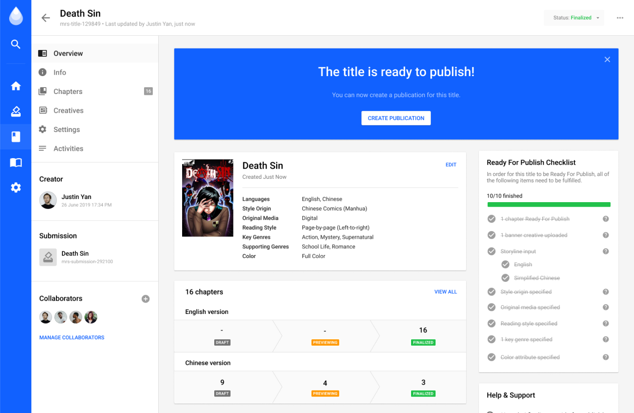This screenshot has width=634, height=413.
Task: Click the Death Sin cover thumbnail
Action: [207, 198]
